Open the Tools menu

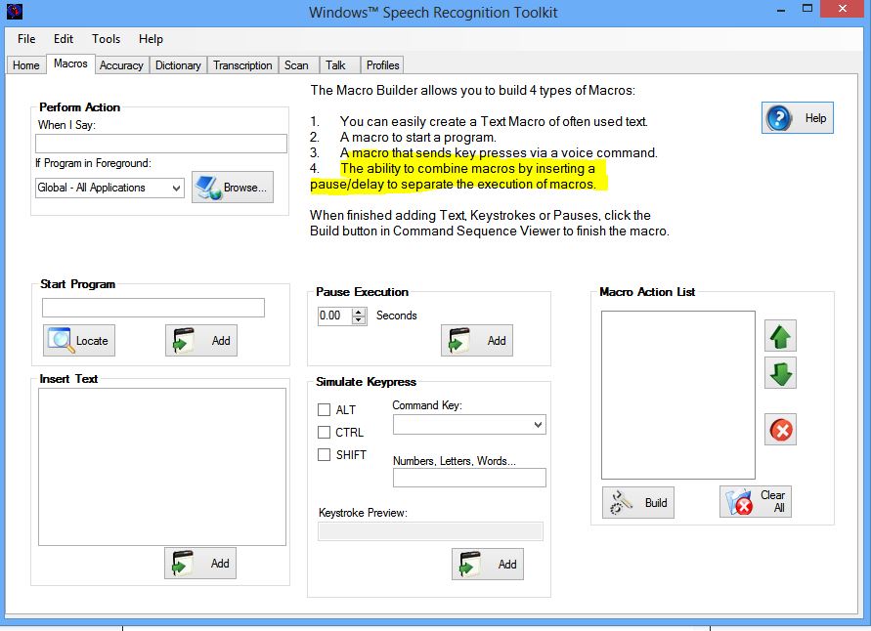click(107, 39)
